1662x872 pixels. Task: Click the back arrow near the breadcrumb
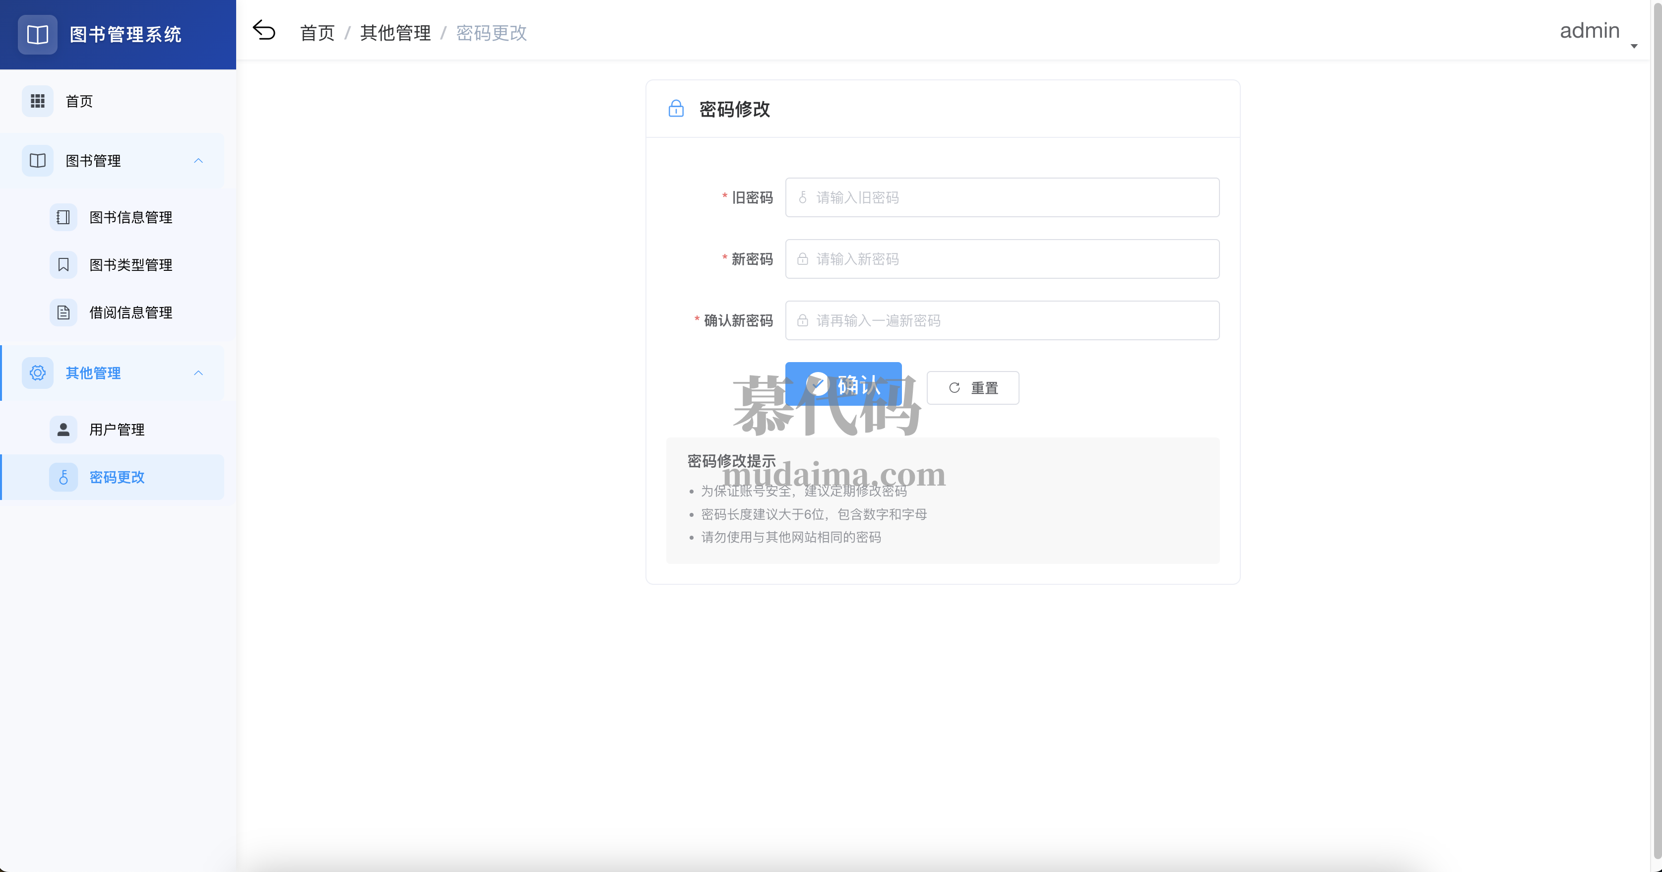[x=264, y=30]
